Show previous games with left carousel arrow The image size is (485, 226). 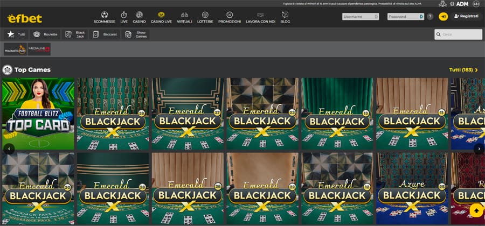9,149
